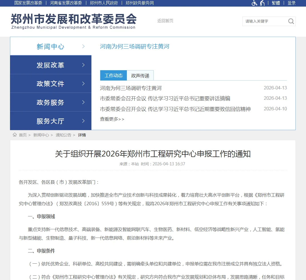Open 郑州政务服务网 top link
The width and height of the screenshot is (306, 280).
(x=139, y=3)
